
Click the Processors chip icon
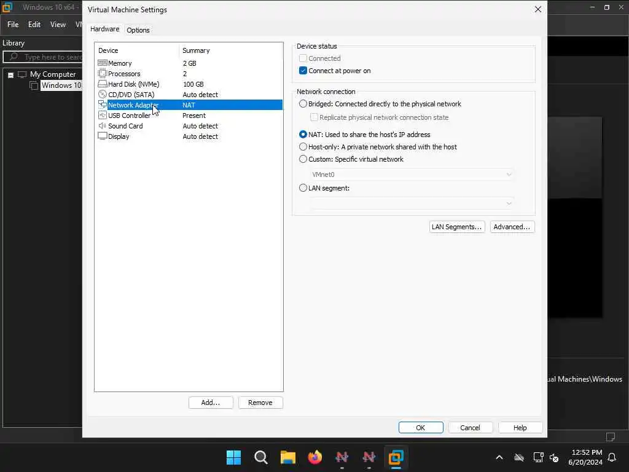[x=103, y=74]
